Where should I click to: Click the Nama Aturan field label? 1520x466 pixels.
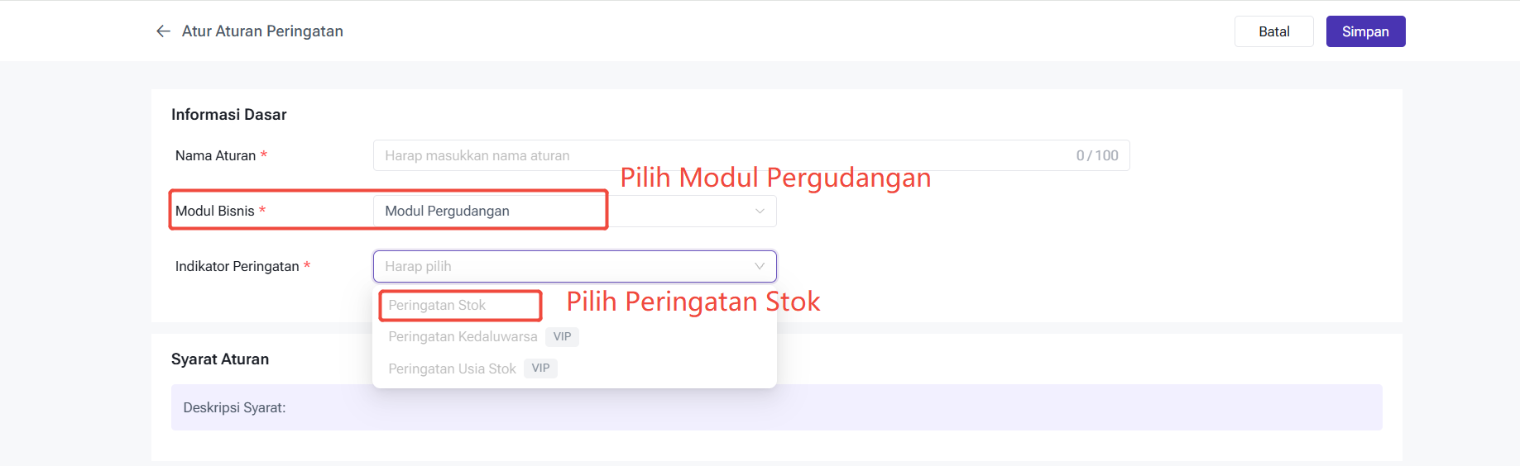point(215,155)
